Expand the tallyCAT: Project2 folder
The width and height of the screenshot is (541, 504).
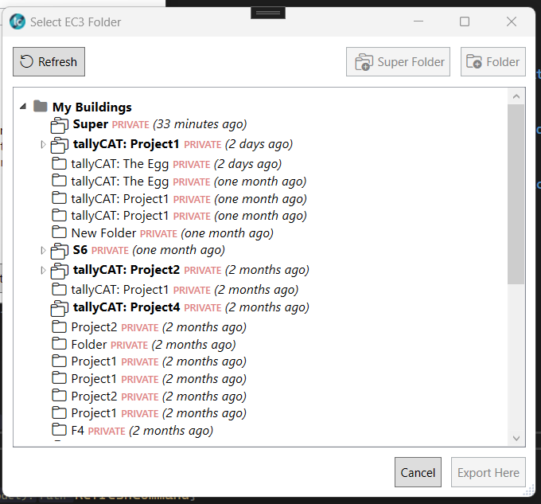[x=43, y=270]
